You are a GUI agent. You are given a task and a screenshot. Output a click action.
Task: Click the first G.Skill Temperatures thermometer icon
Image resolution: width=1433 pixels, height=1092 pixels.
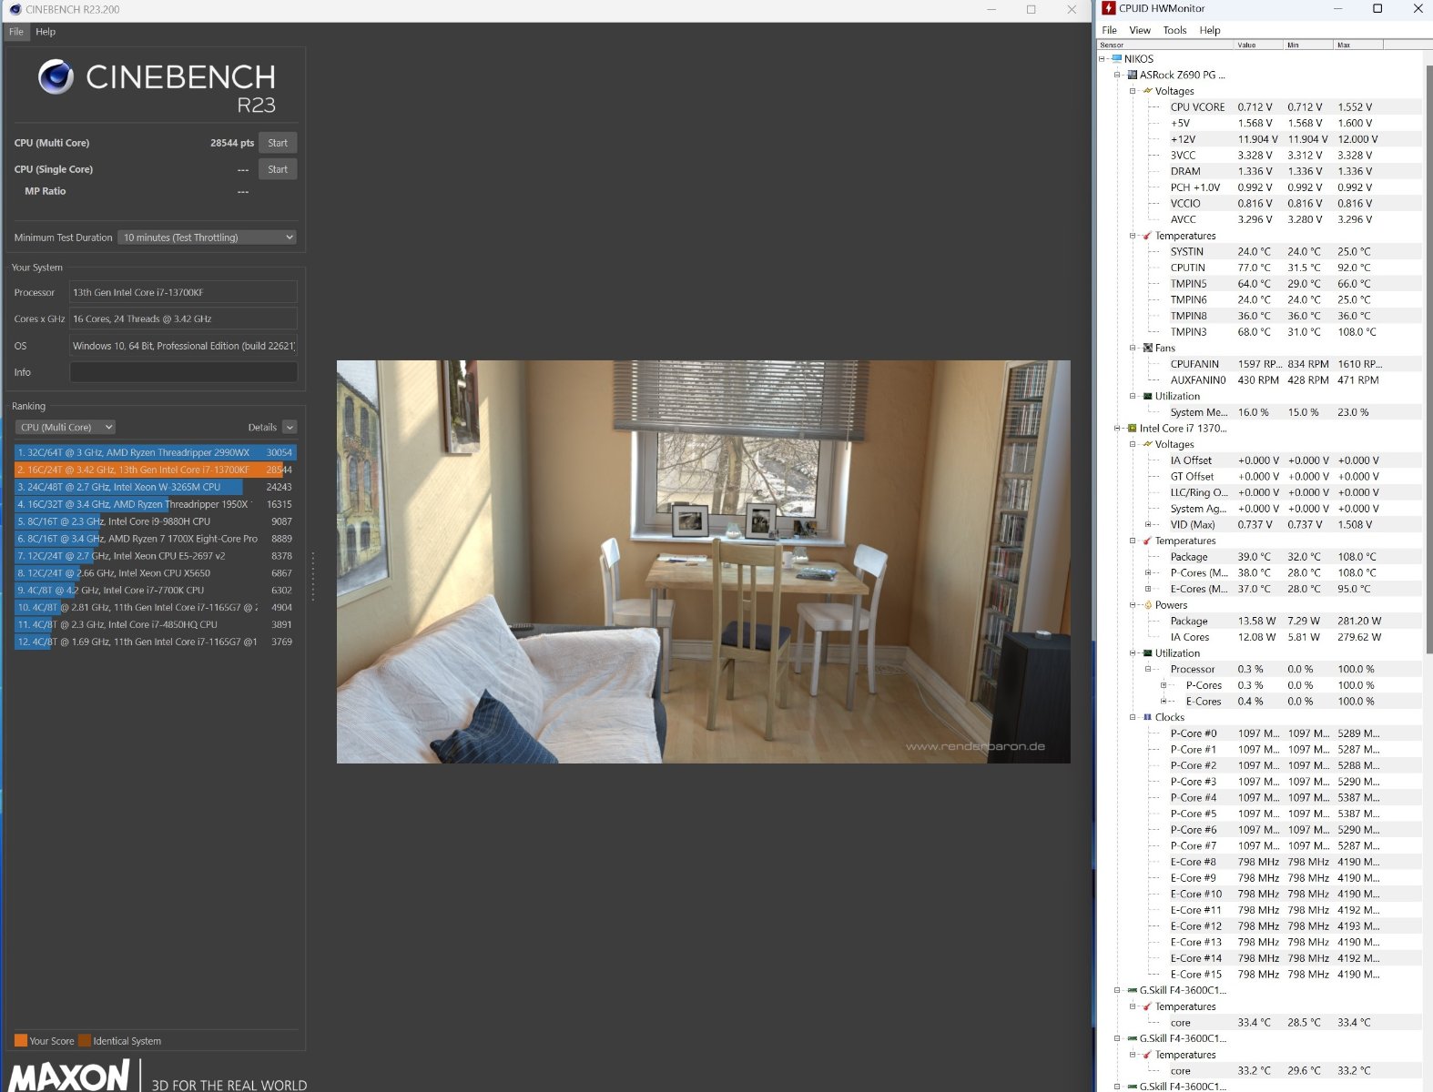click(1147, 1006)
